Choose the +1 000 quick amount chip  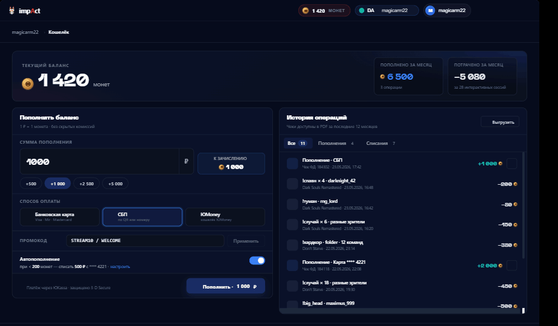click(57, 184)
